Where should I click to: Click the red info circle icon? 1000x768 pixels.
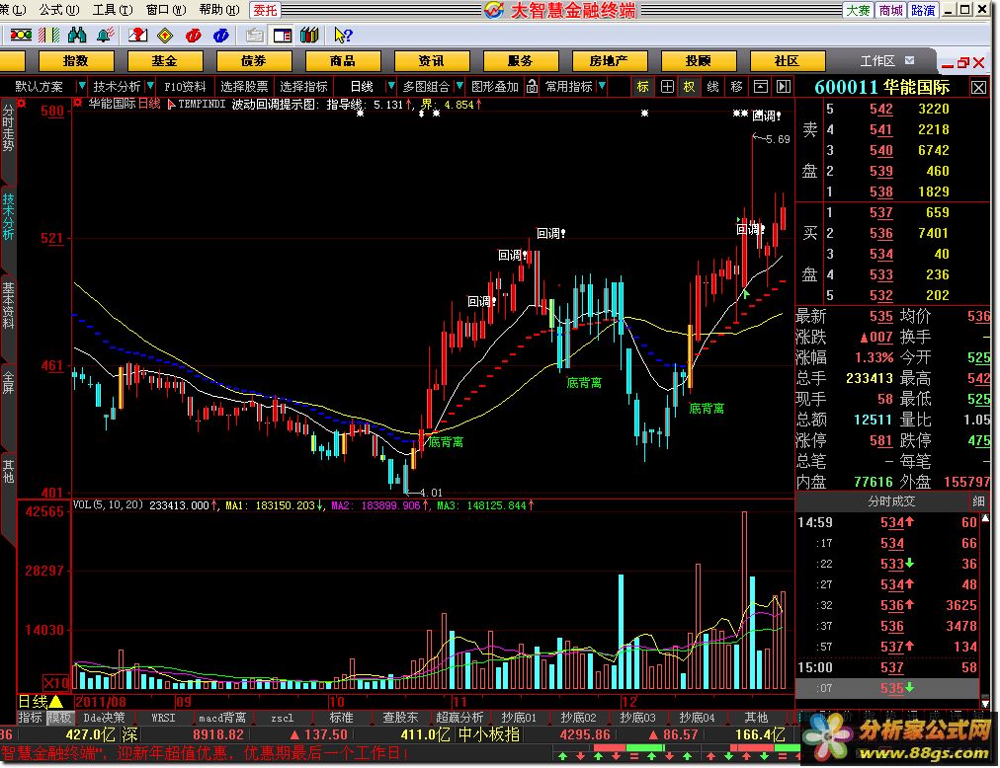194,36
